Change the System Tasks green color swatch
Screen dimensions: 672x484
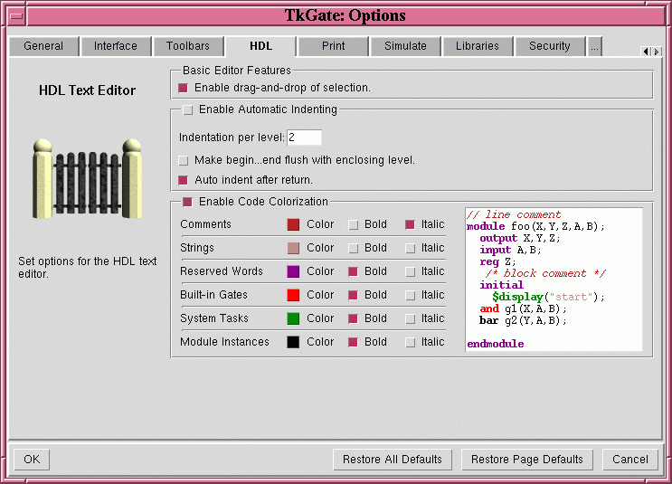coord(293,318)
